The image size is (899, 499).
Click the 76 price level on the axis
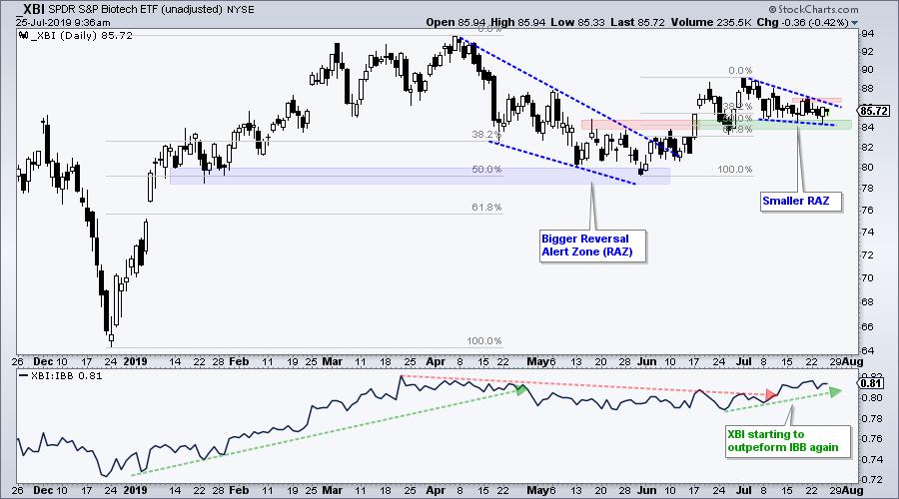tap(867, 210)
